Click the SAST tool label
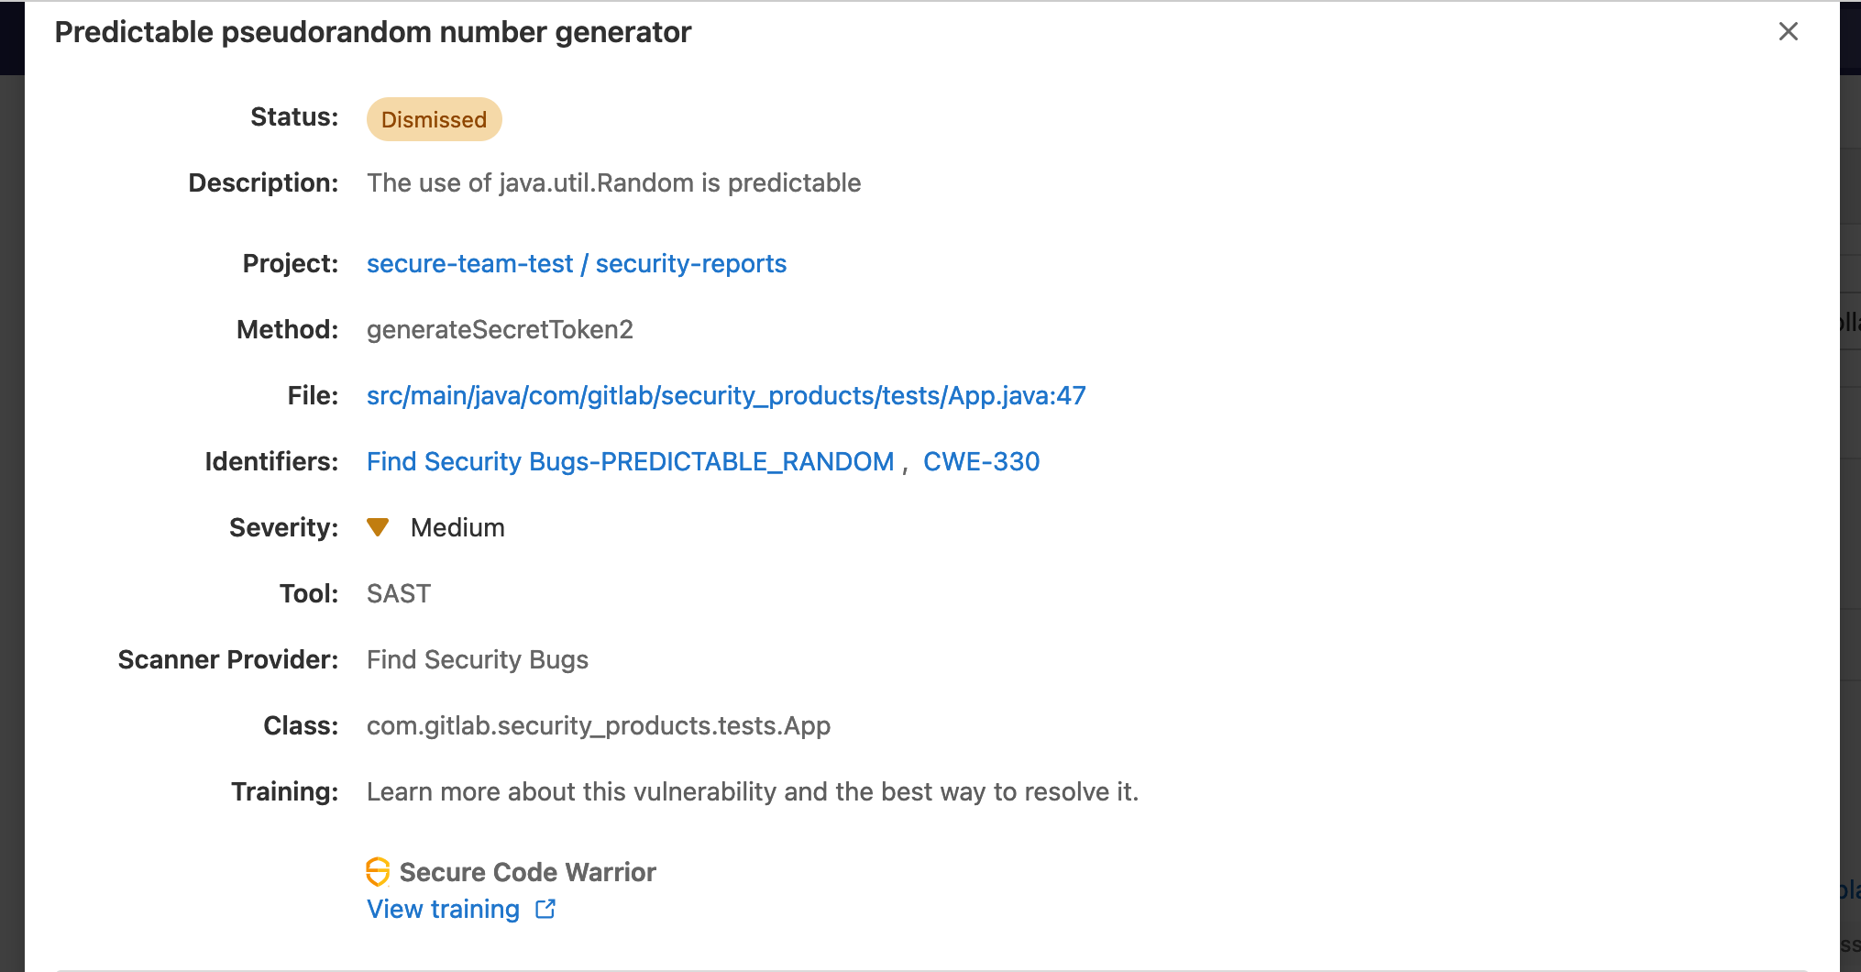The height and width of the screenshot is (972, 1861). tap(399, 593)
